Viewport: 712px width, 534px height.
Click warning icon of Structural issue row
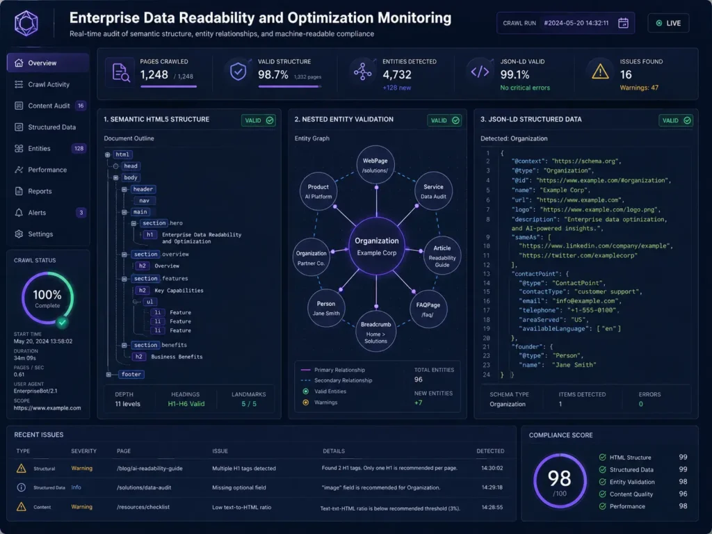click(22, 468)
